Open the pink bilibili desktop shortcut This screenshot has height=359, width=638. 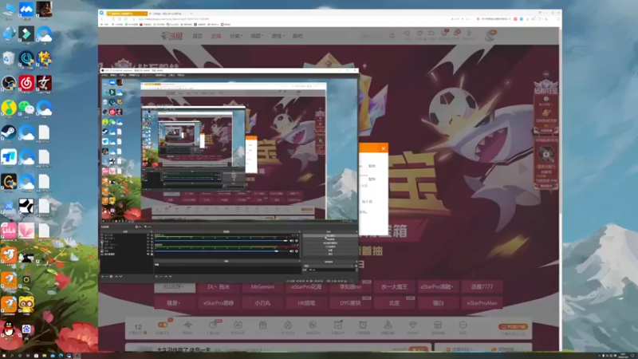coord(9,231)
